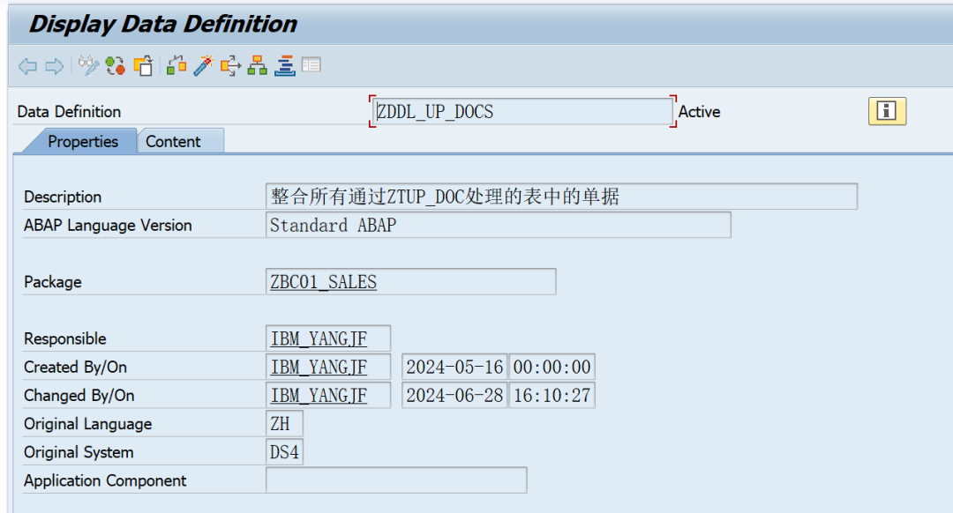Click the Data Definition label
The image size is (953, 513).
point(70,112)
